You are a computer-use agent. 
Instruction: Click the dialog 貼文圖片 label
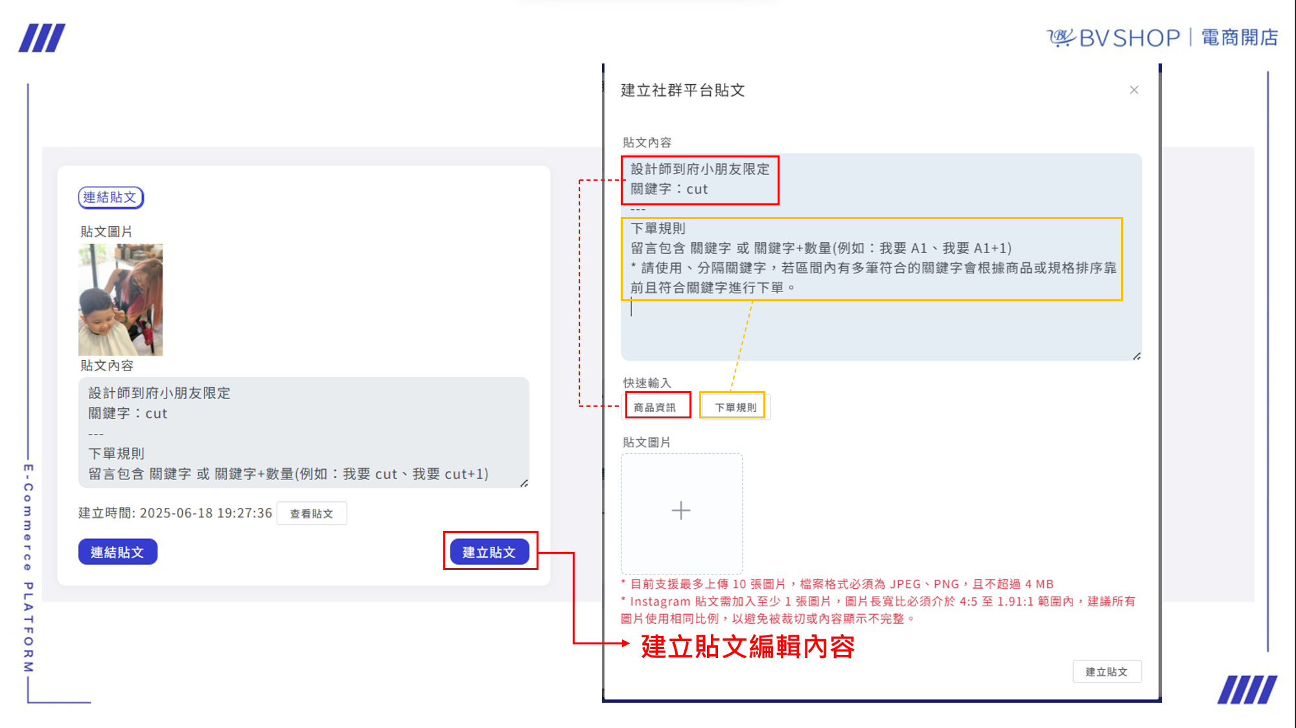[x=647, y=442]
